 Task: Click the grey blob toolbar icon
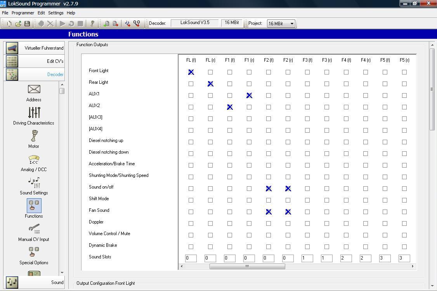[41, 24]
